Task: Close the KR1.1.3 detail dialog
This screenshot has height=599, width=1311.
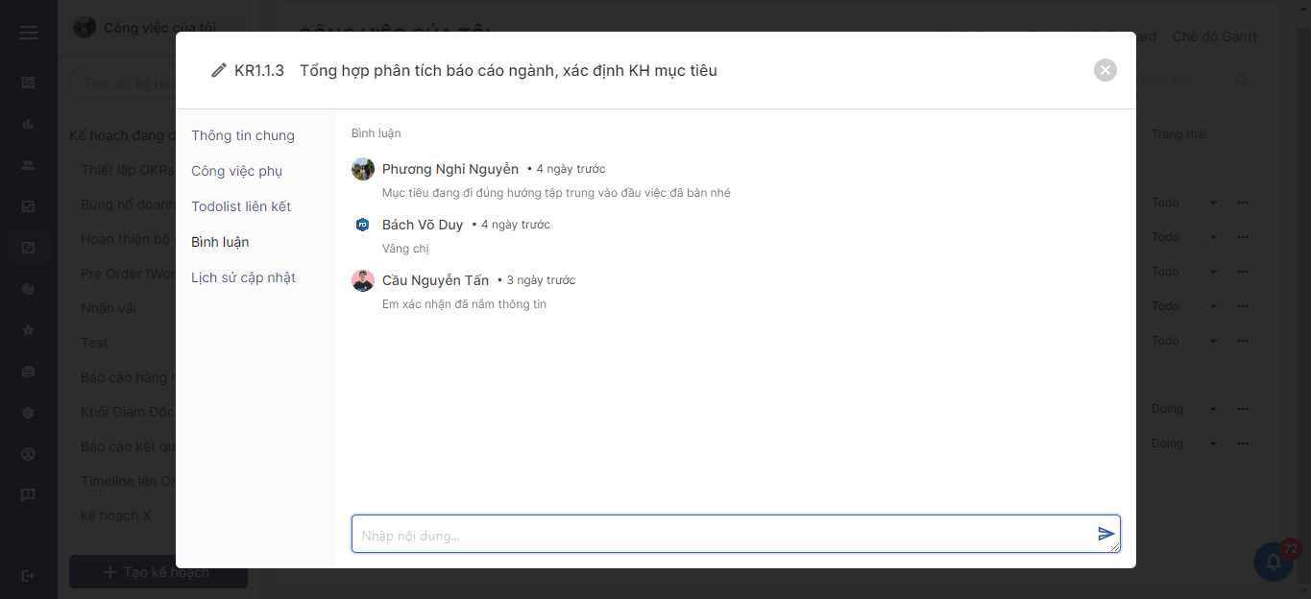Action: [x=1105, y=70]
